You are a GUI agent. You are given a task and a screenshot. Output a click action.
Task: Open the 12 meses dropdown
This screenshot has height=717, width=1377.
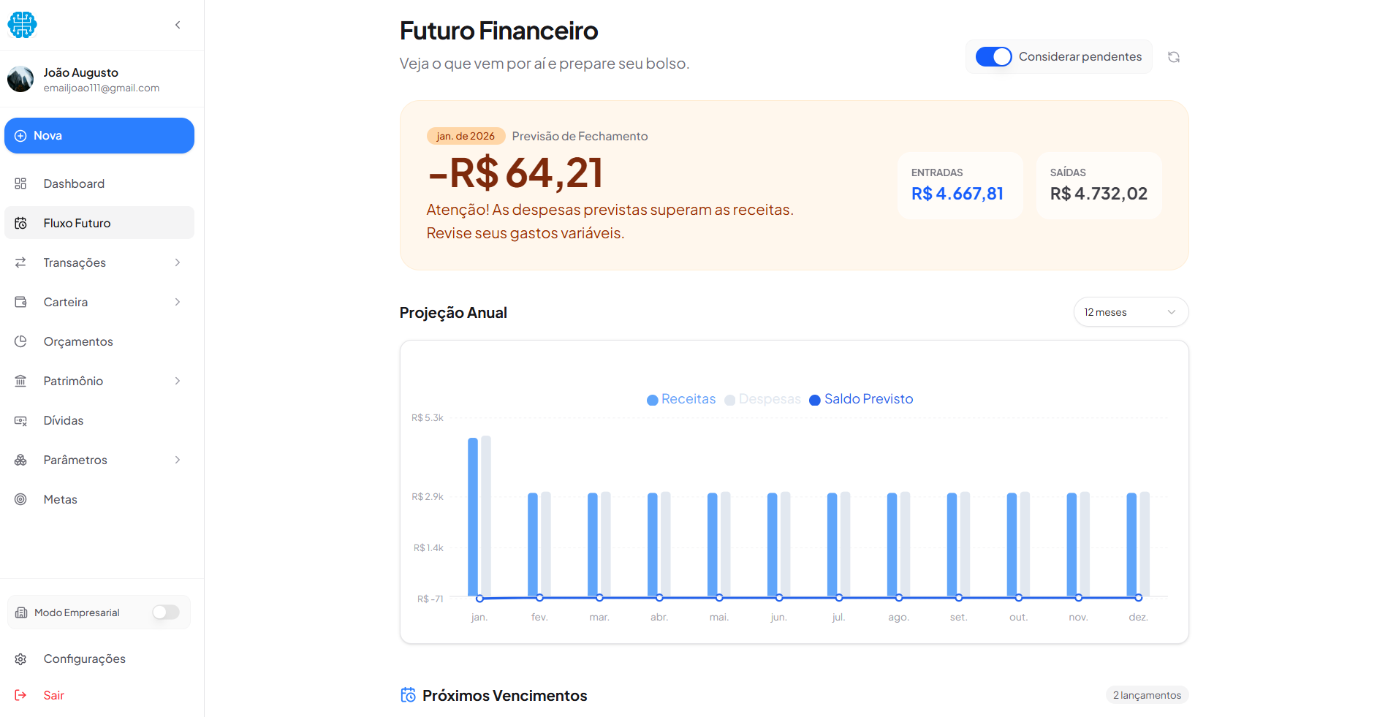click(x=1130, y=312)
